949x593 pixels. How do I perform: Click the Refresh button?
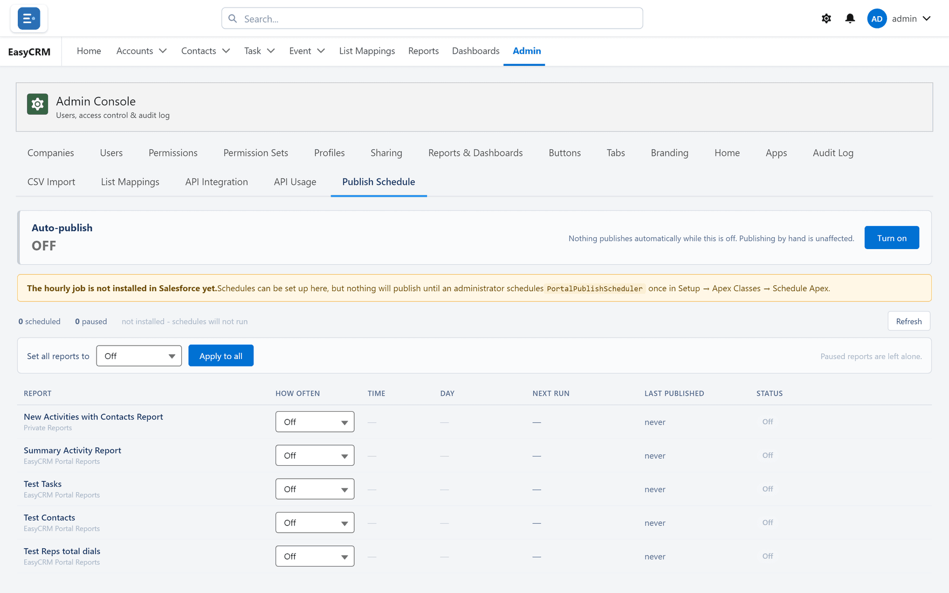point(909,321)
